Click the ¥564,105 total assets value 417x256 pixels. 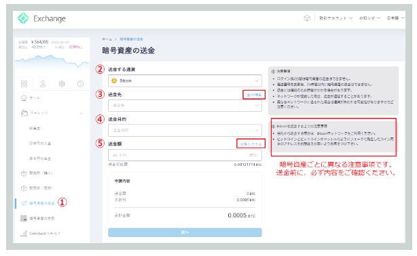click(39, 42)
